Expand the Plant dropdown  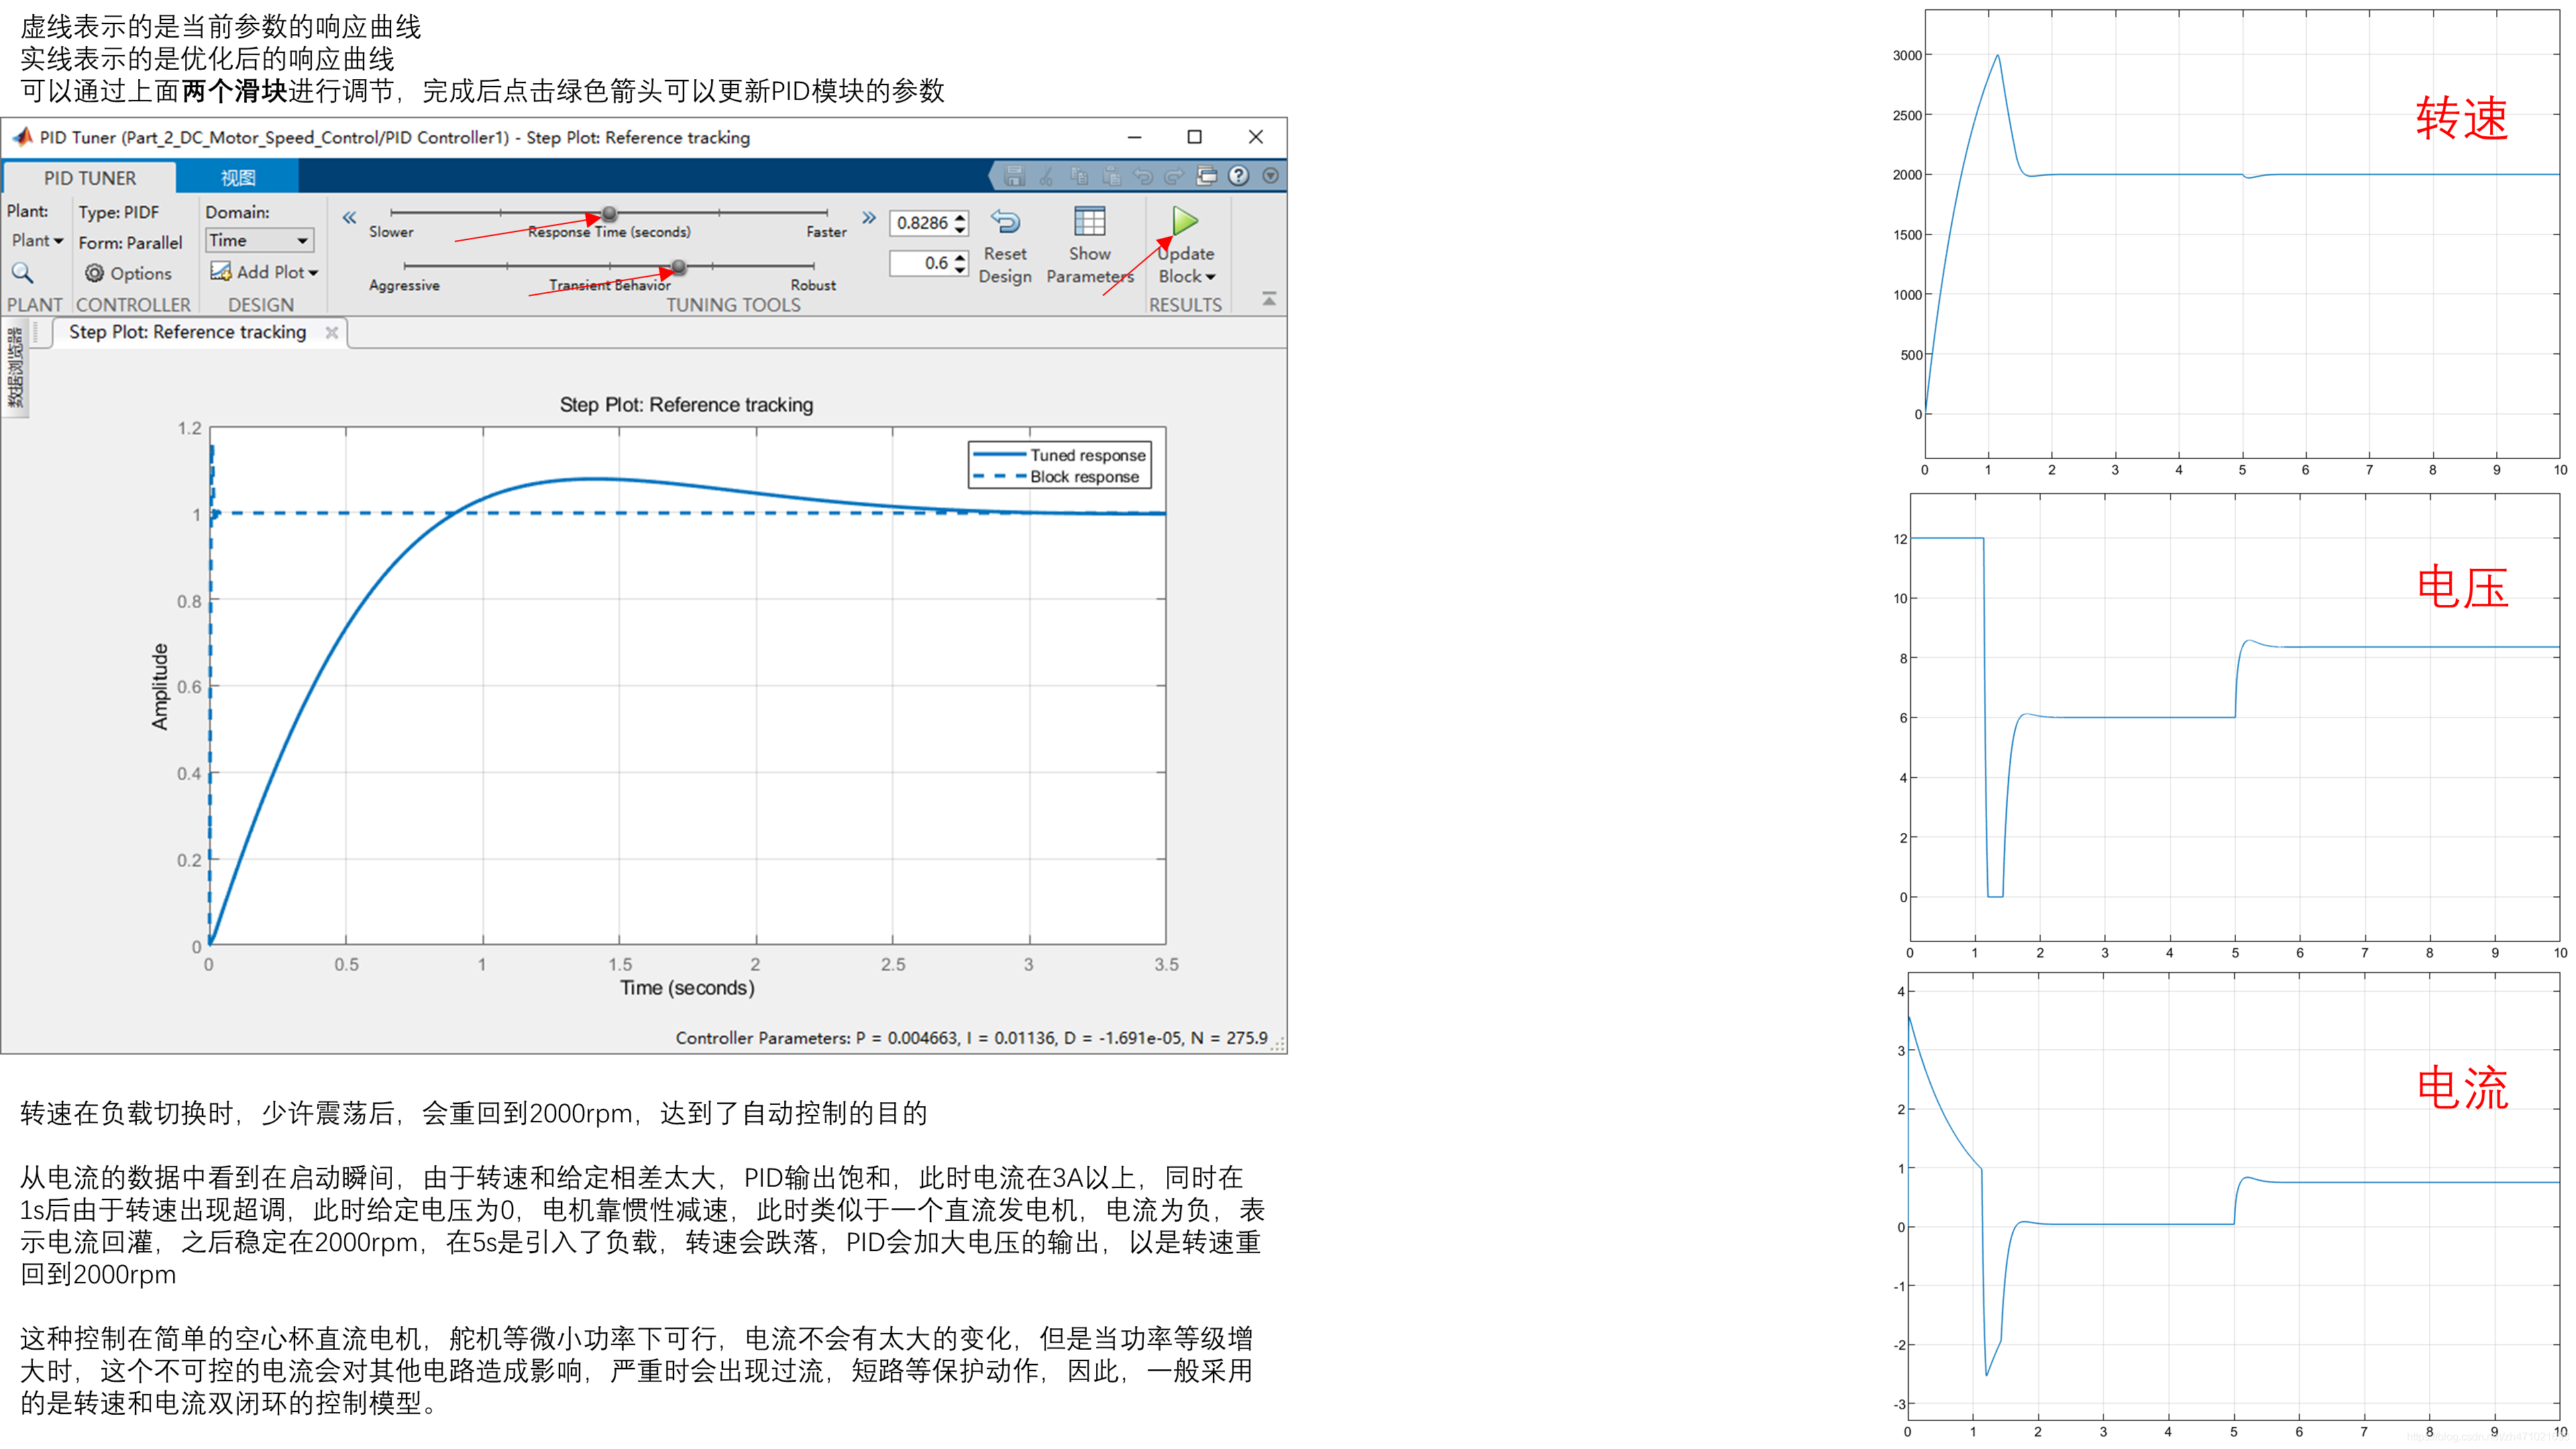(37, 240)
